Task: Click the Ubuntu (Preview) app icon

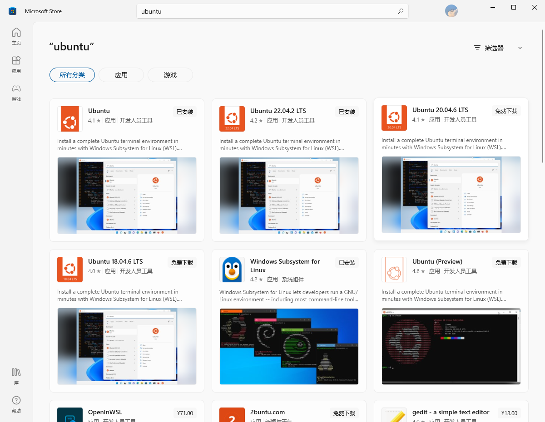Action: (394, 269)
